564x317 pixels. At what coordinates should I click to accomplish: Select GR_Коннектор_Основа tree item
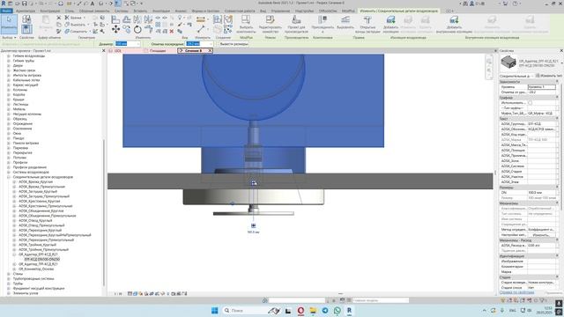click(36, 269)
